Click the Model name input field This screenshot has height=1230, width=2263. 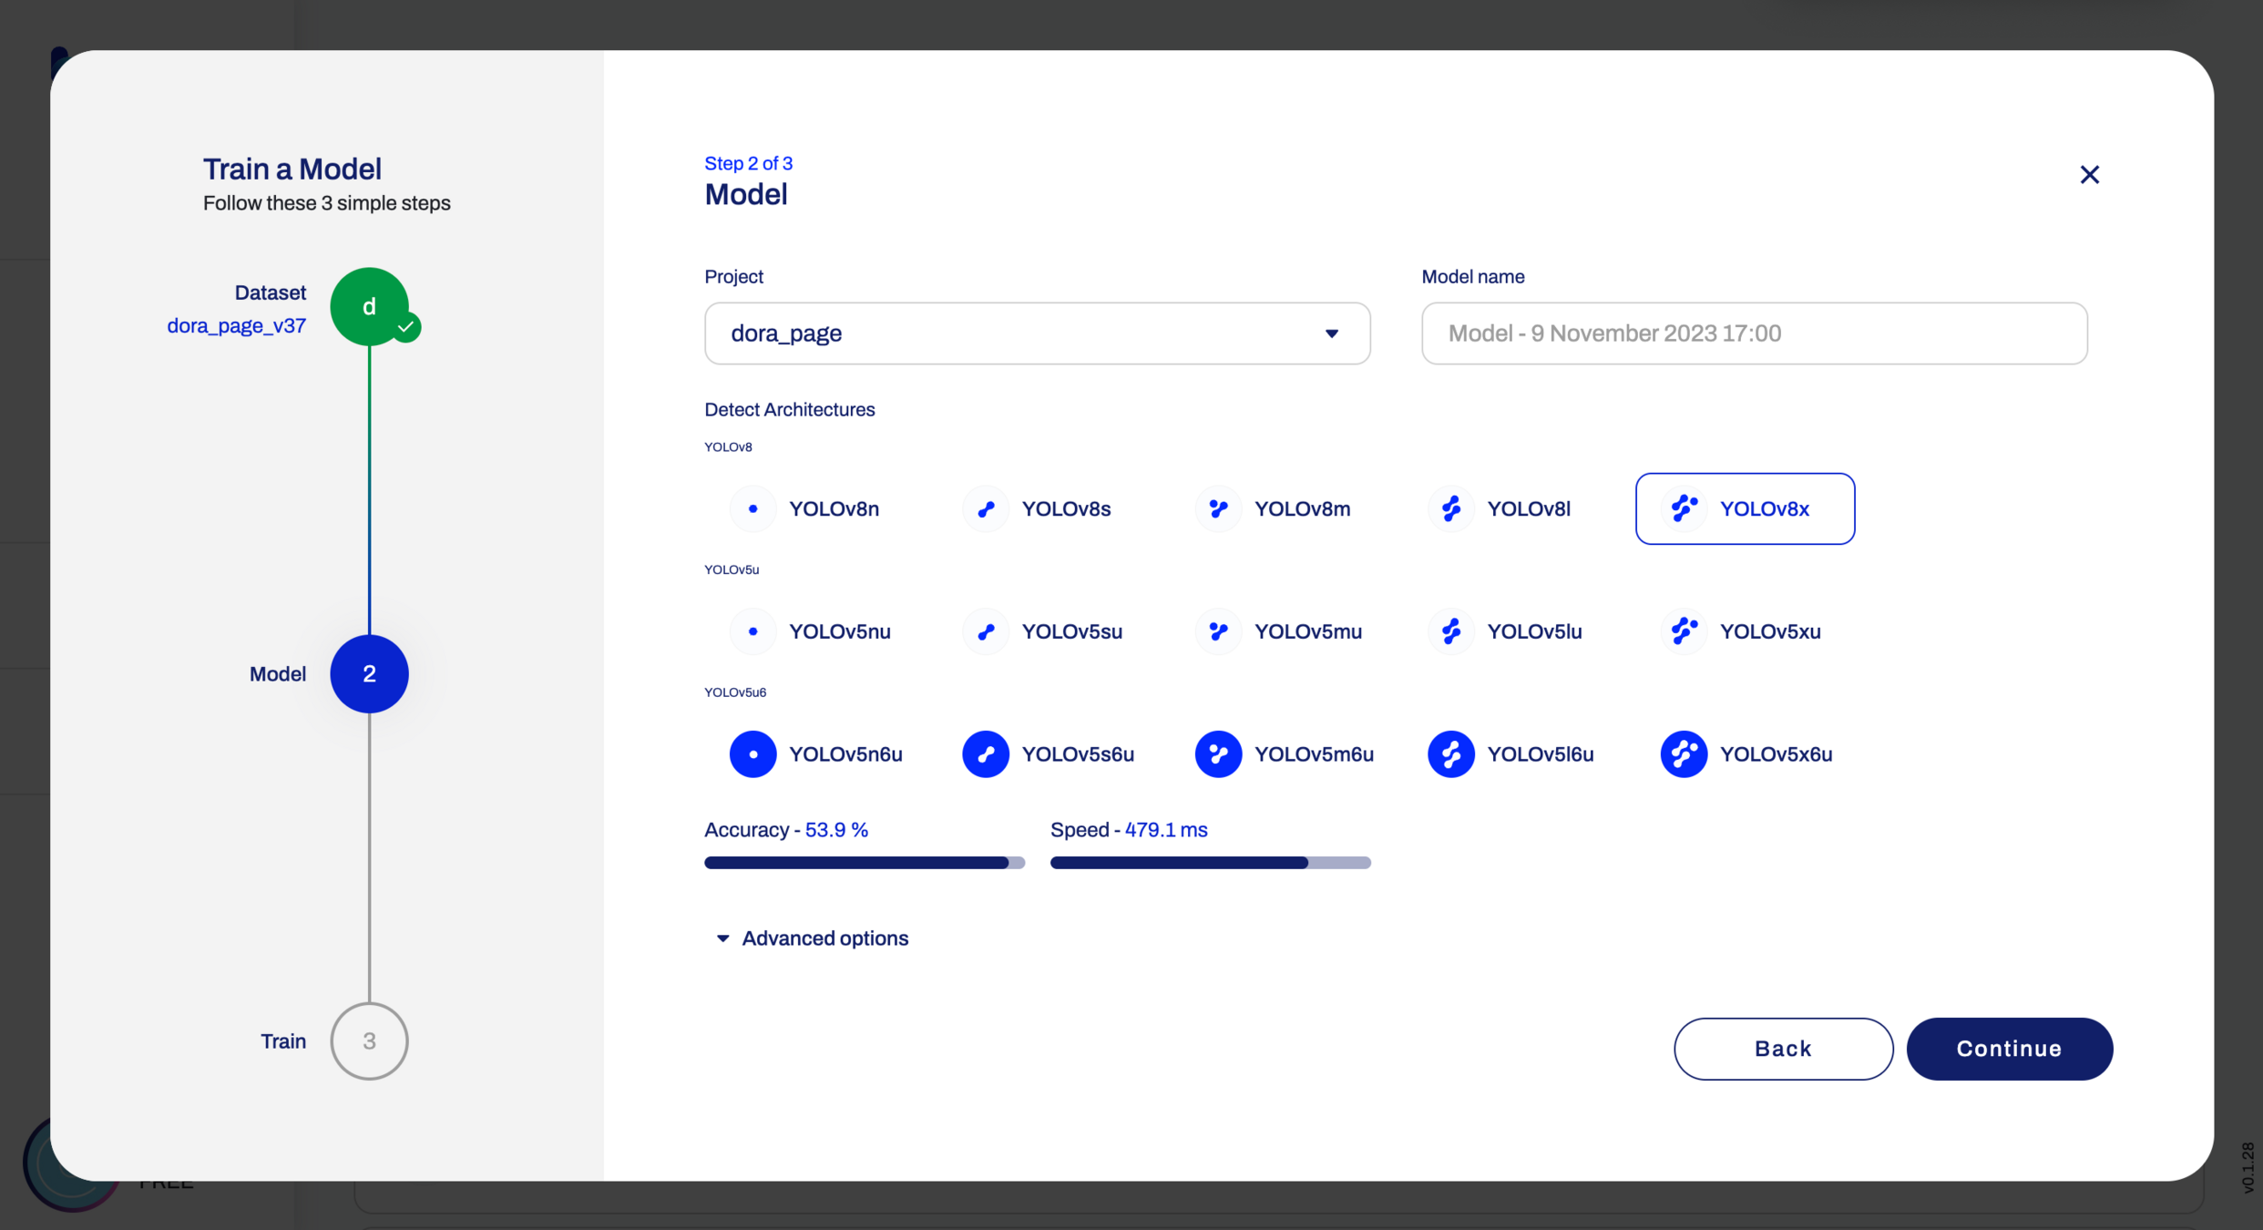click(x=1754, y=333)
